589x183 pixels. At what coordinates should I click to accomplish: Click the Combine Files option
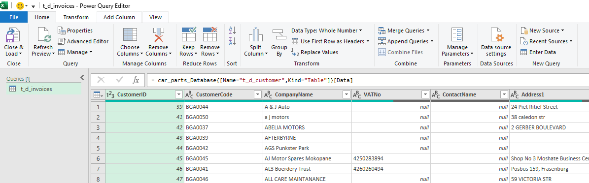pos(400,52)
